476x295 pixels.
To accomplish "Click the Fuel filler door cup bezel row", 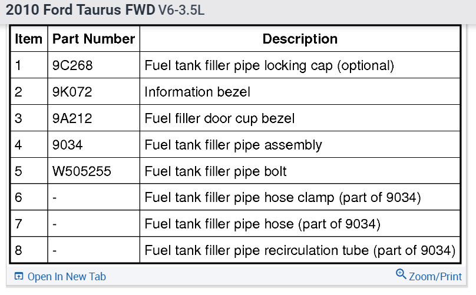I will pos(220,118).
